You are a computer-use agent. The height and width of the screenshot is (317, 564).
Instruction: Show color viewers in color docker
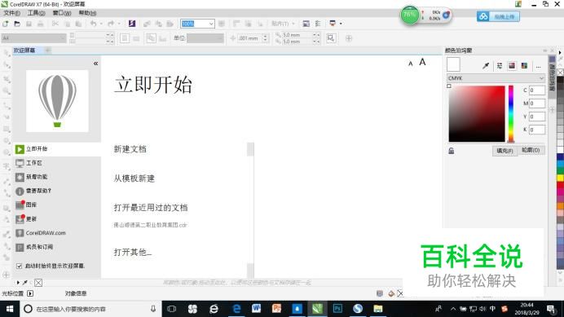pos(512,65)
